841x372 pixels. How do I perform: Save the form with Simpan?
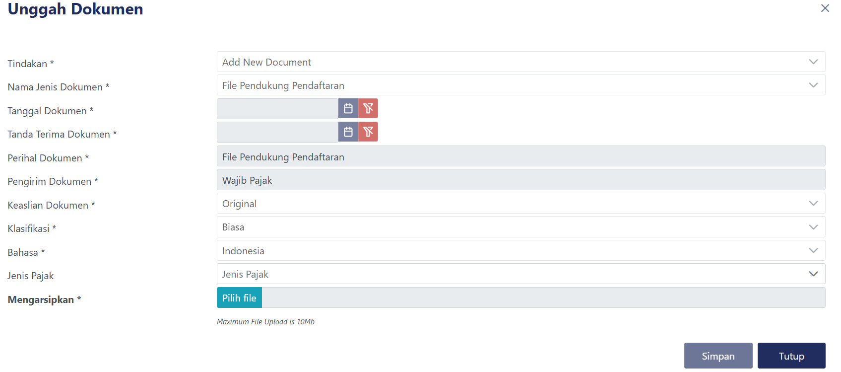pos(718,356)
